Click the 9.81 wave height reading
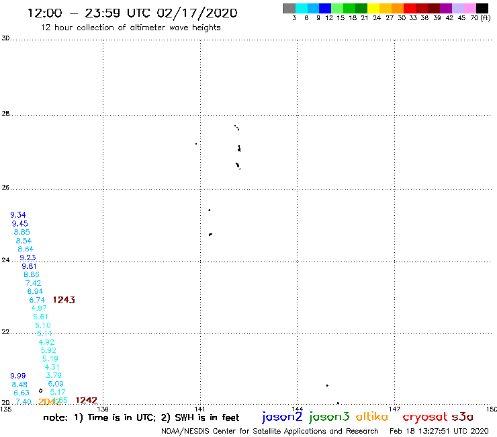This screenshot has width=497, height=437. [x=29, y=266]
